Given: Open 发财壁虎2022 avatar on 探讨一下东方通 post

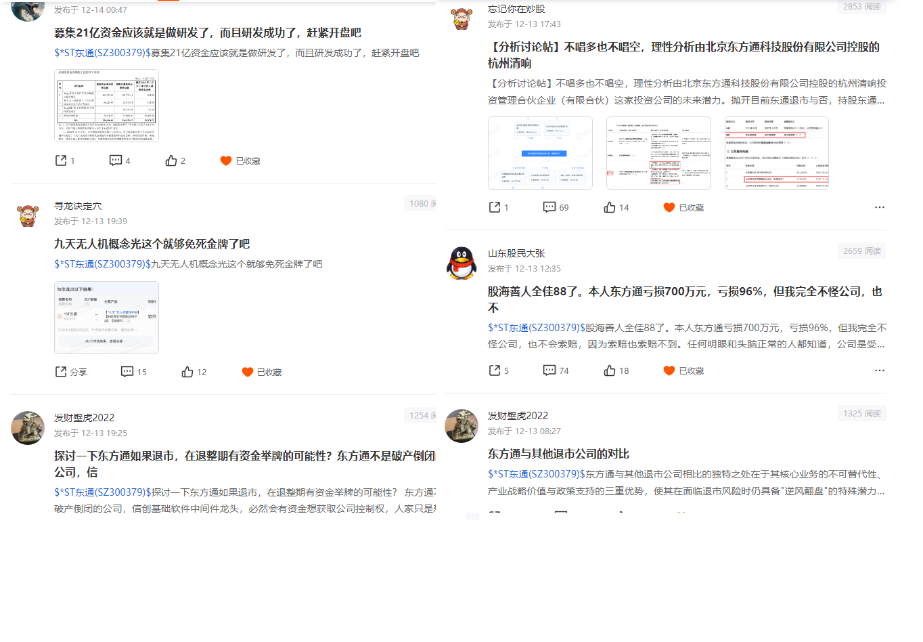Looking at the screenshot, I should pyautogui.click(x=28, y=428).
